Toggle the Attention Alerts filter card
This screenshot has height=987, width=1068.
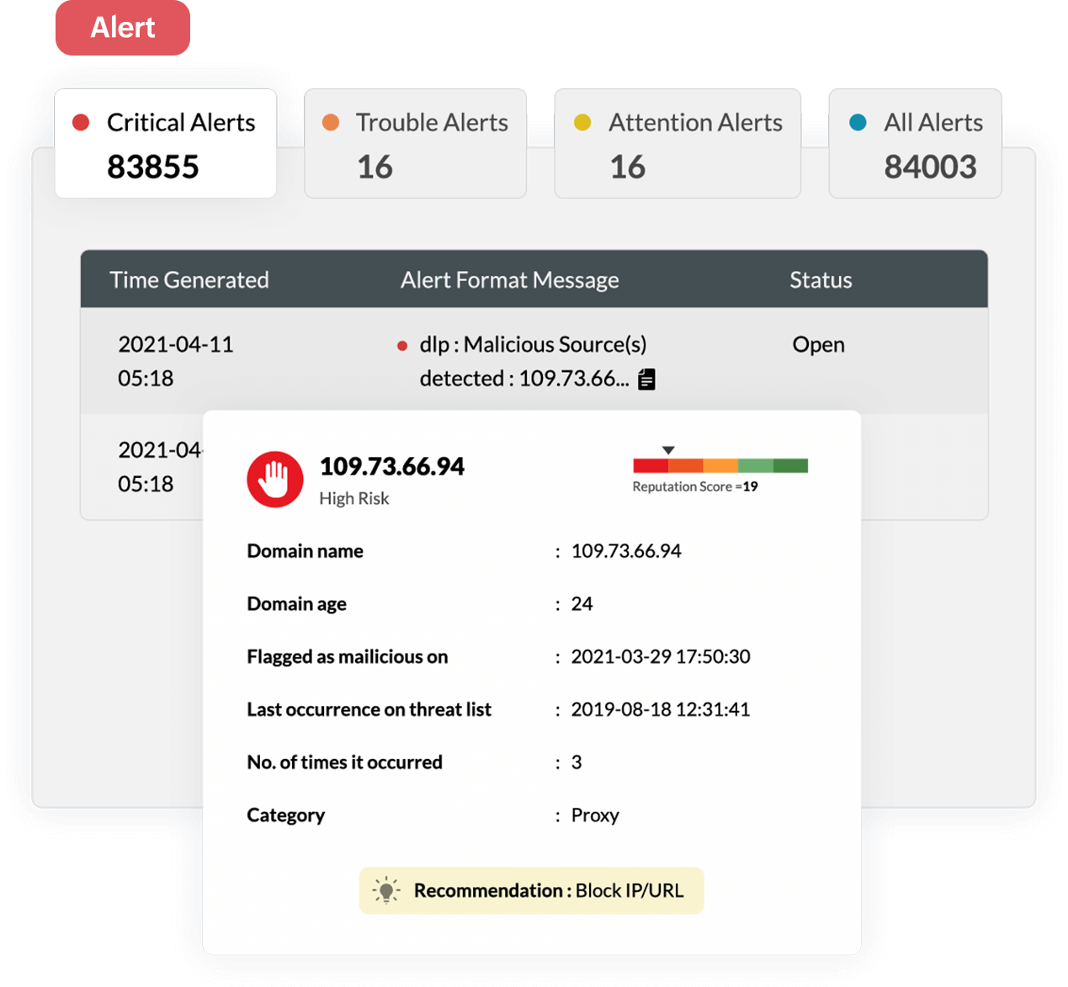tap(677, 143)
